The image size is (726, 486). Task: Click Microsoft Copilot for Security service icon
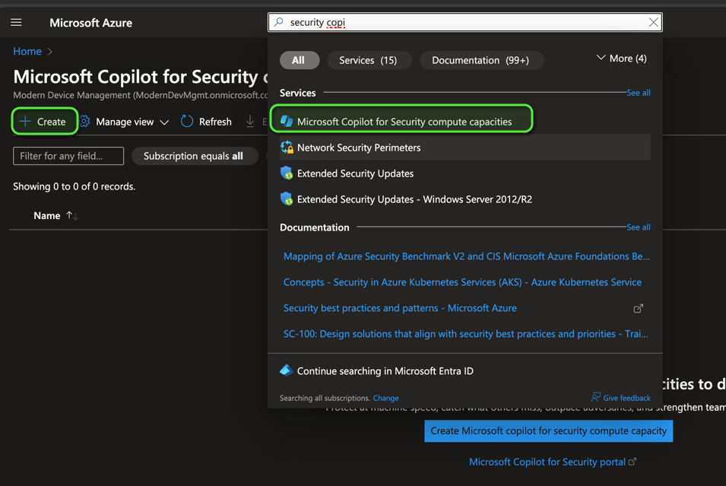pos(287,122)
